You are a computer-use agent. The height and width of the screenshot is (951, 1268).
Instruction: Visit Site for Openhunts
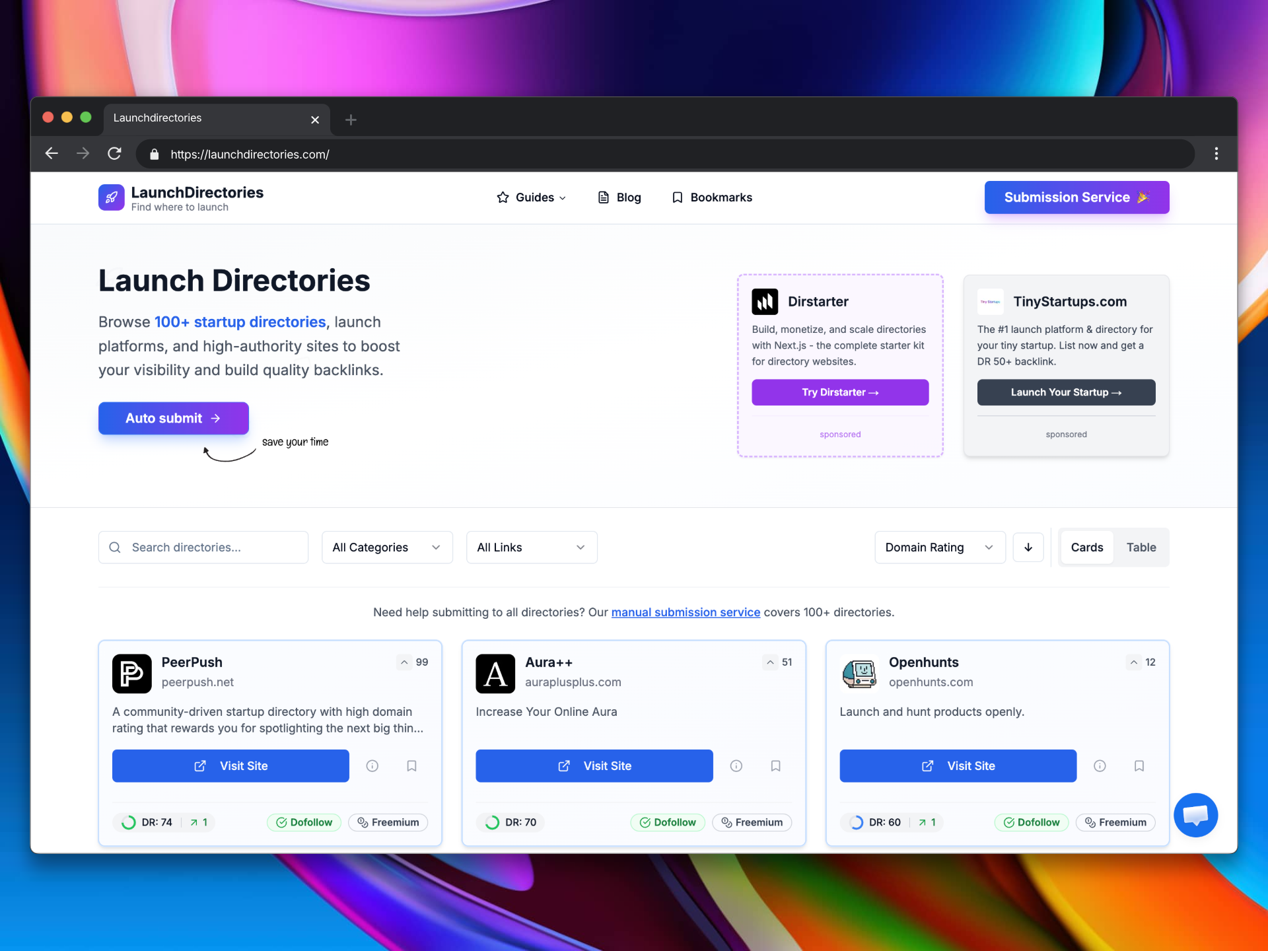(958, 766)
